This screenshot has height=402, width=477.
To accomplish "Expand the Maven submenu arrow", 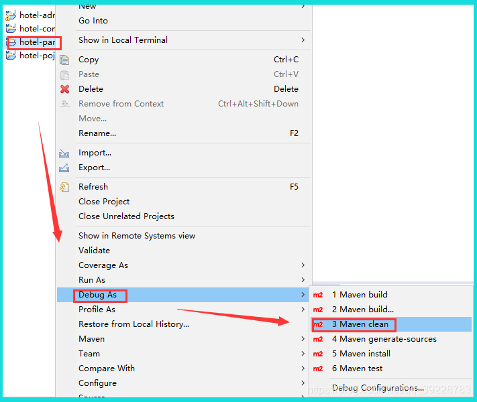I will tap(303, 339).
